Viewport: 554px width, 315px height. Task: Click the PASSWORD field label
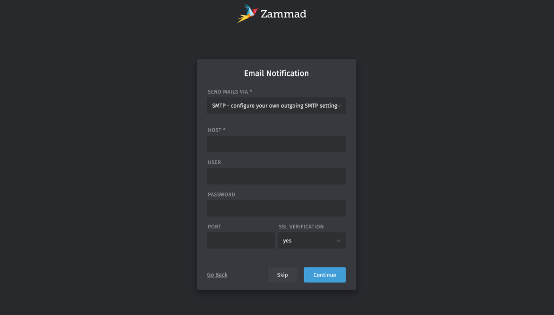pyautogui.click(x=221, y=194)
